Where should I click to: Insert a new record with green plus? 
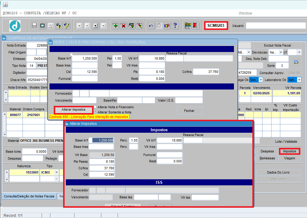[x=116, y=25]
